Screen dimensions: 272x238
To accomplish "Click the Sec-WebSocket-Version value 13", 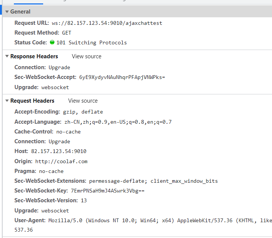I will point(84,200).
